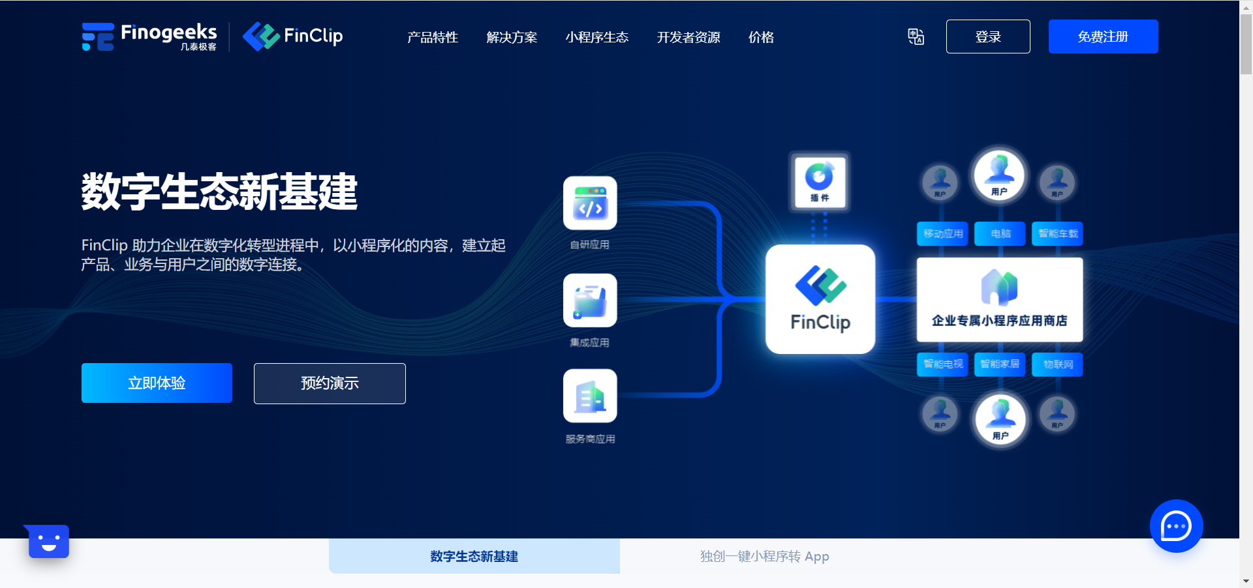
Task: Click the 智能家居 tag
Action: pos(1000,364)
